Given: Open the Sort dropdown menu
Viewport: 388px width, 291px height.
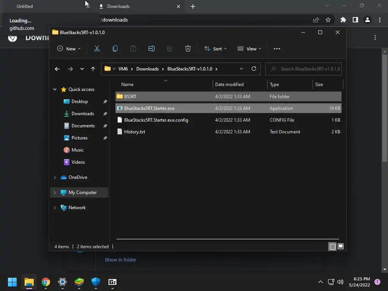Looking at the screenshot, I should pyautogui.click(x=215, y=49).
